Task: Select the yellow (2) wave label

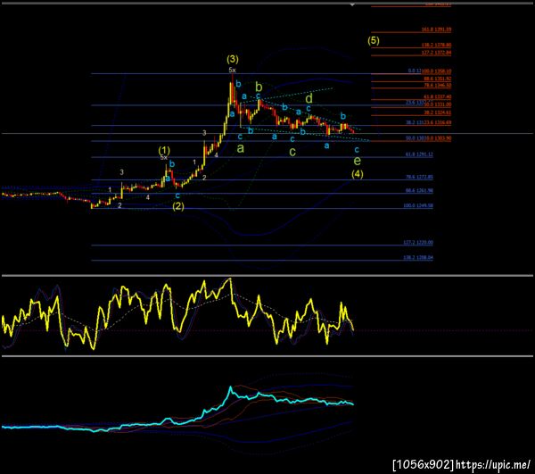Action: (x=178, y=206)
